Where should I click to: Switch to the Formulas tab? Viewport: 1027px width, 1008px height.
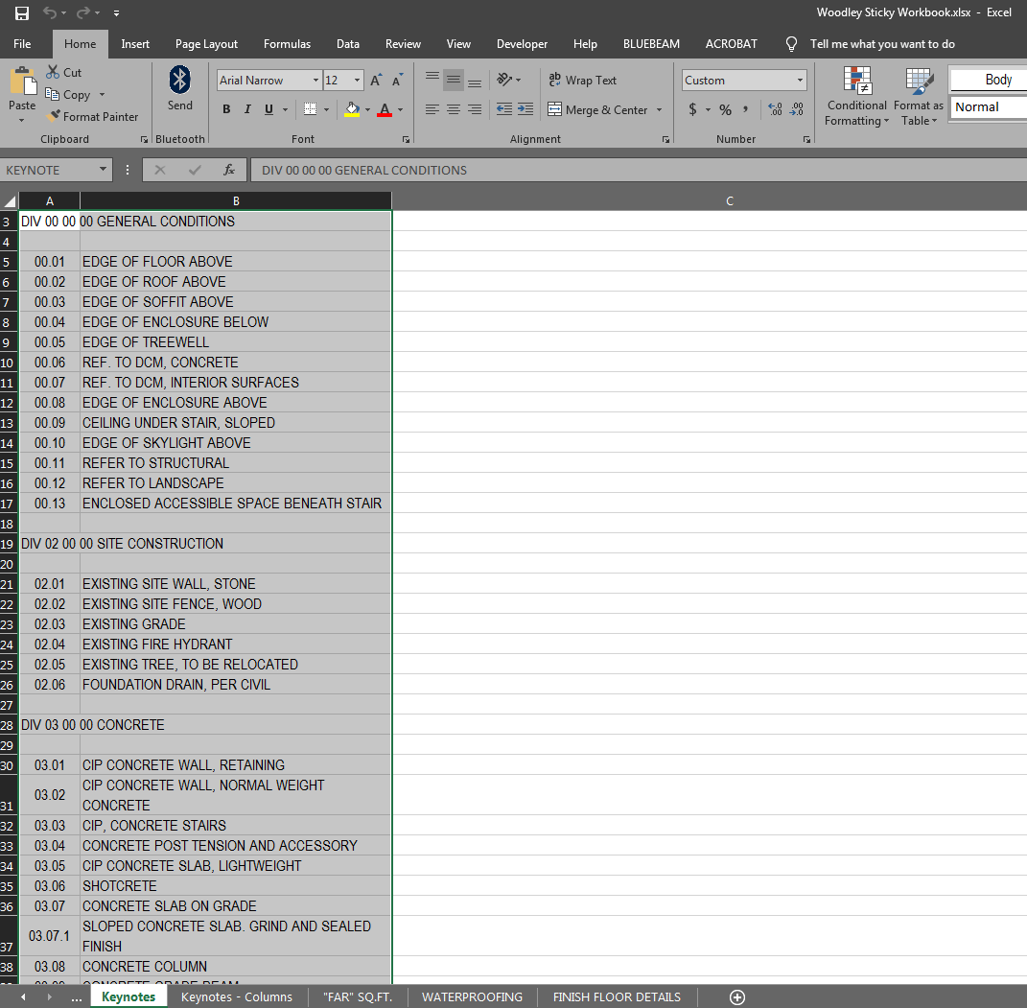(287, 44)
